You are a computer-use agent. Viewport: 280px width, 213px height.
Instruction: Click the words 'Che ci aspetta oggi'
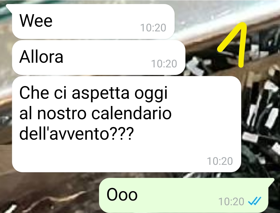tap(93, 93)
